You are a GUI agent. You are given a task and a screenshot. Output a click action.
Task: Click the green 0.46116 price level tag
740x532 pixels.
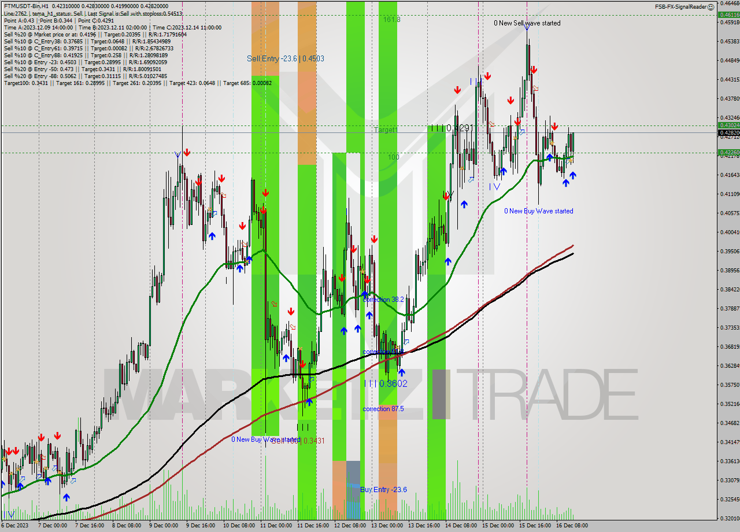(728, 15)
